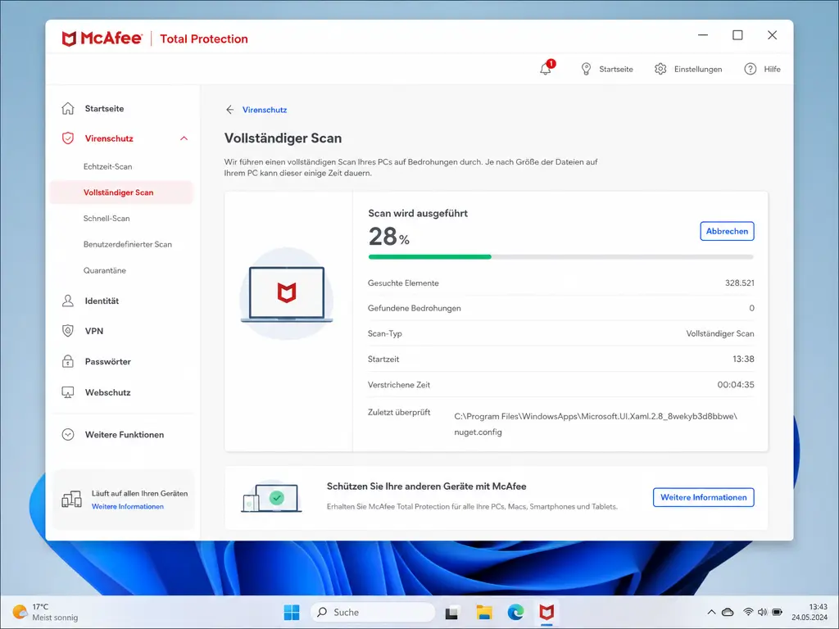Screen dimensions: 839x629
Task: Click Einstellungen label in top header
Action: tap(698, 69)
